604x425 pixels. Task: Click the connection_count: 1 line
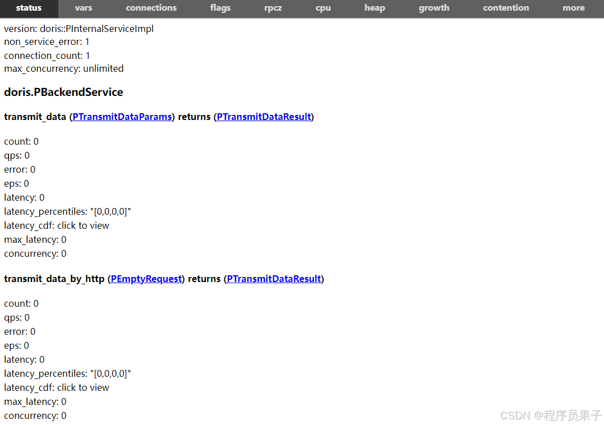[47, 56]
